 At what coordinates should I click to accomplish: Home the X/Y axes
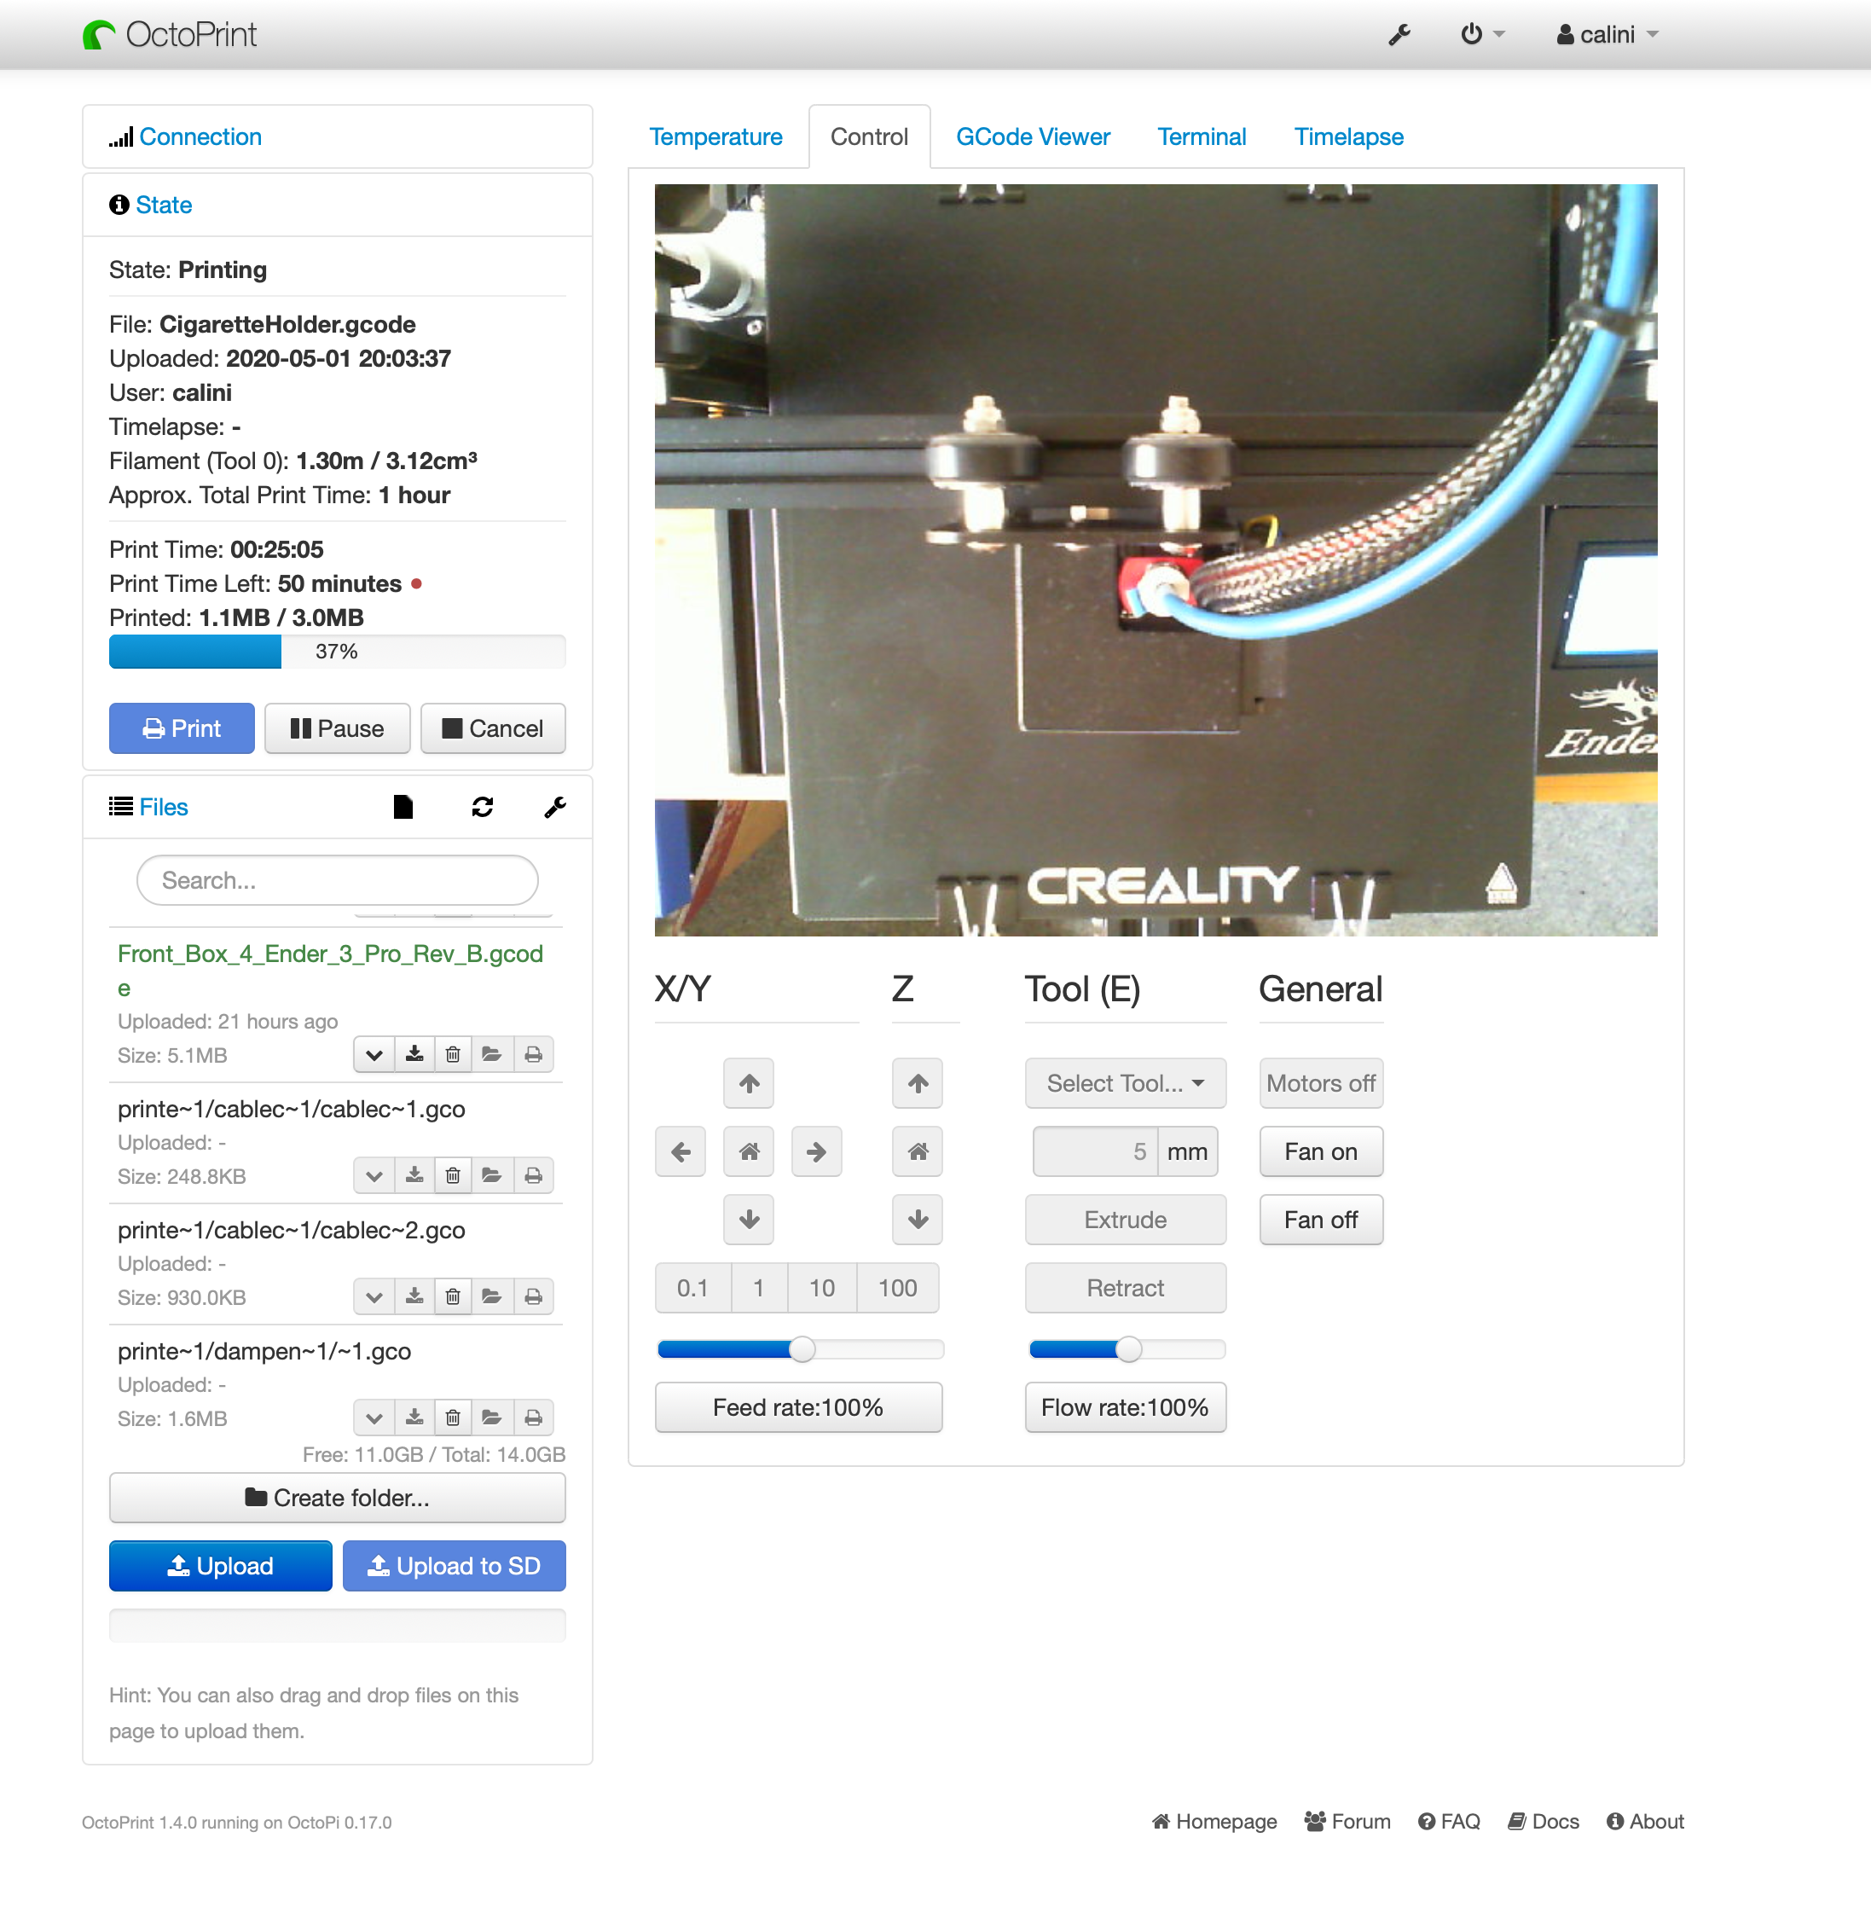point(748,1151)
